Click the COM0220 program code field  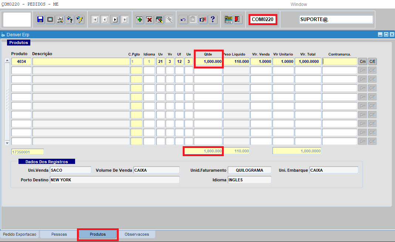263,19
